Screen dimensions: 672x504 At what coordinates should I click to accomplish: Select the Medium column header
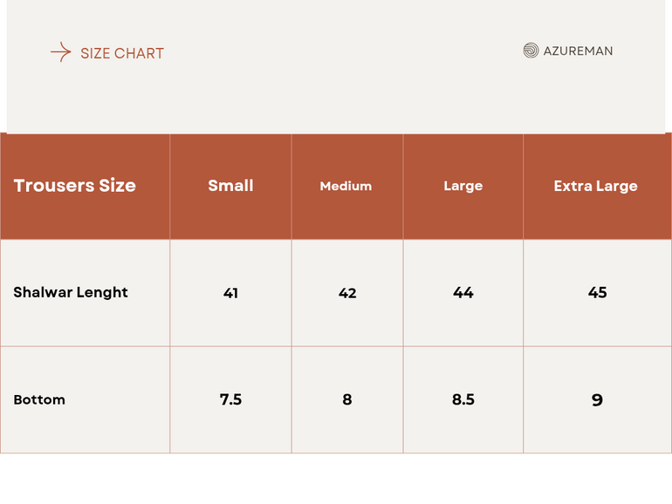tap(346, 187)
